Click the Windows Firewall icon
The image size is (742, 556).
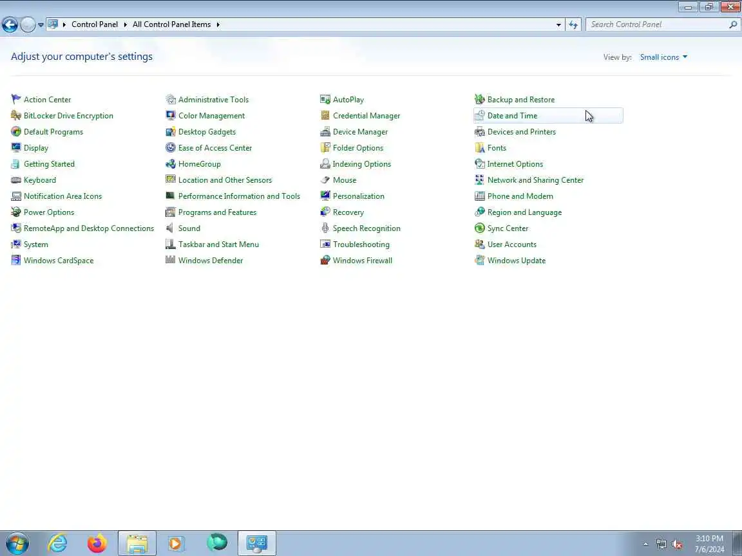point(325,260)
